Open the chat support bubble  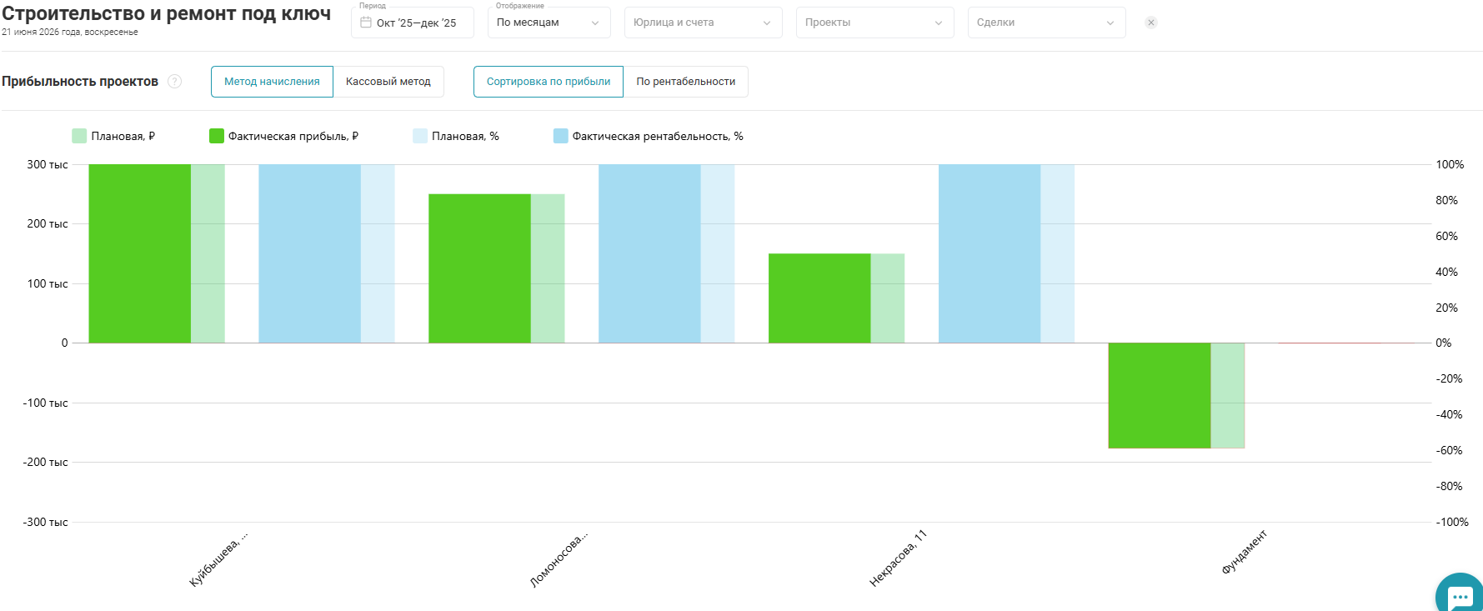1459,595
